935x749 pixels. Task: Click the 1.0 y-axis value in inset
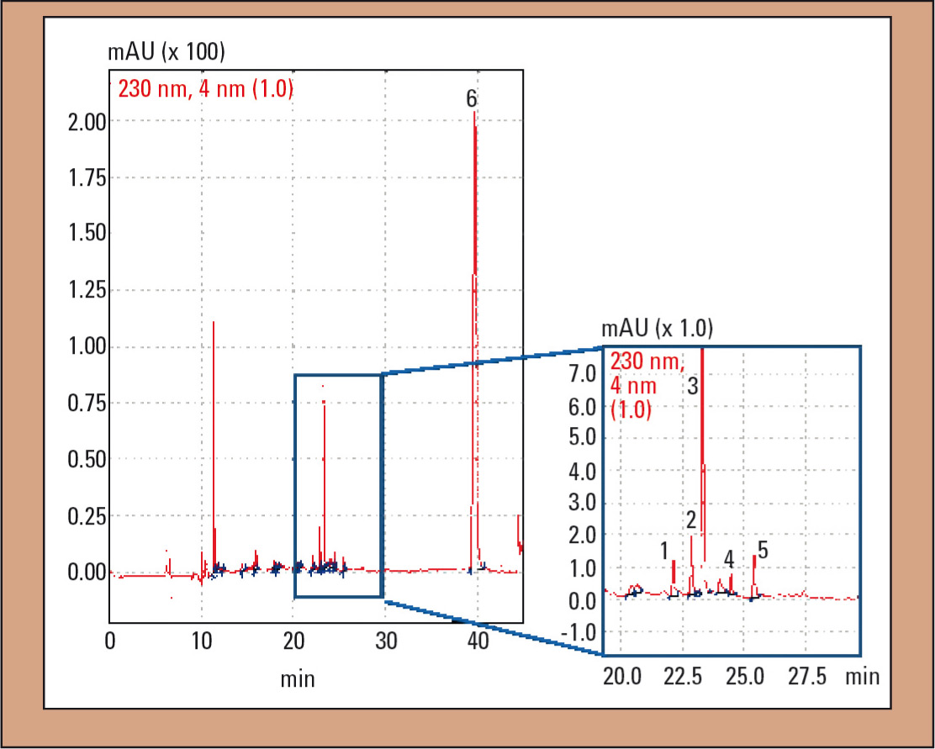[x=583, y=569]
